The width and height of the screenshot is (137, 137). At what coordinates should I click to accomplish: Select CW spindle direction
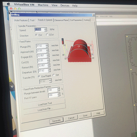[x=36, y=35]
